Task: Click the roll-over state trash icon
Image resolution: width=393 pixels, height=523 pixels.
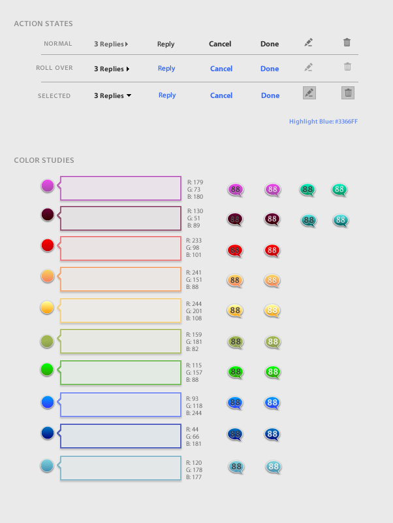Action: (x=347, y=67)
